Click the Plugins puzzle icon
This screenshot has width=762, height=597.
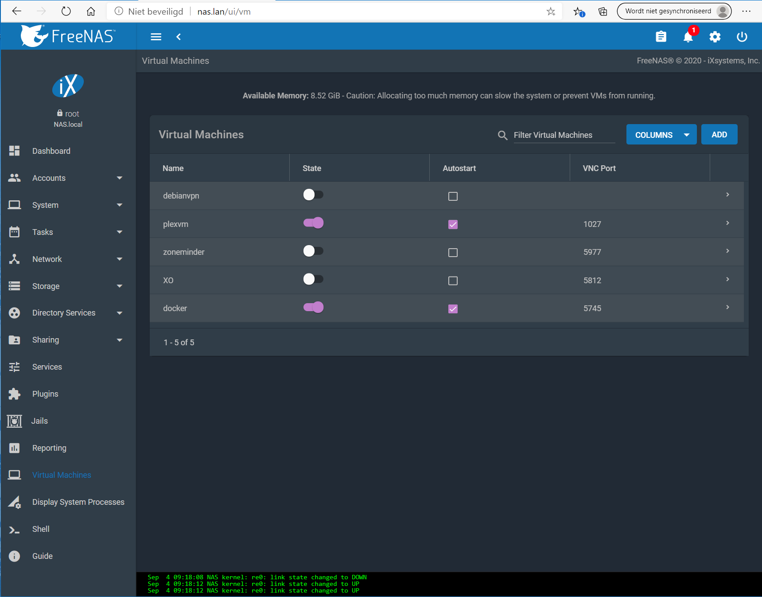tap(14, 394)
